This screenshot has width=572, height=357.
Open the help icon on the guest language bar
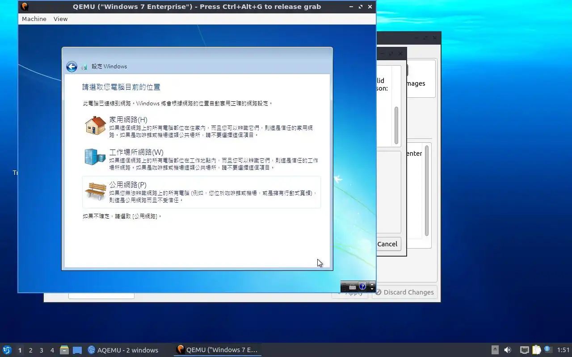point(362,286)
